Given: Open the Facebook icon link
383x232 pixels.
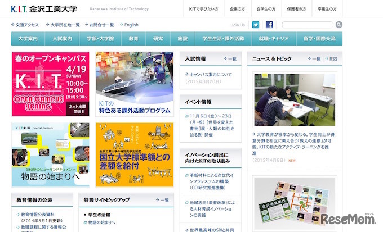Looking at the screenshot, I should [x=269, y=25].
